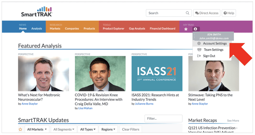Click the Account Settings gear icon
Screen dimensions: 255x135
[x=199, y=43]
